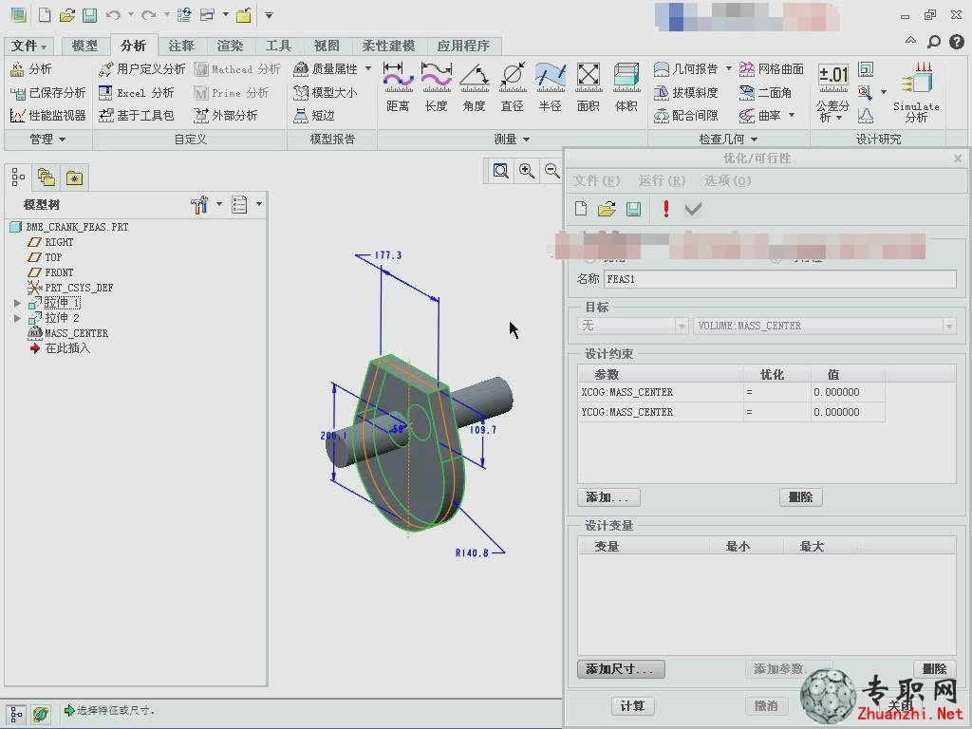
Task: Click 删除 under design constraints
Action: [800, 497]
